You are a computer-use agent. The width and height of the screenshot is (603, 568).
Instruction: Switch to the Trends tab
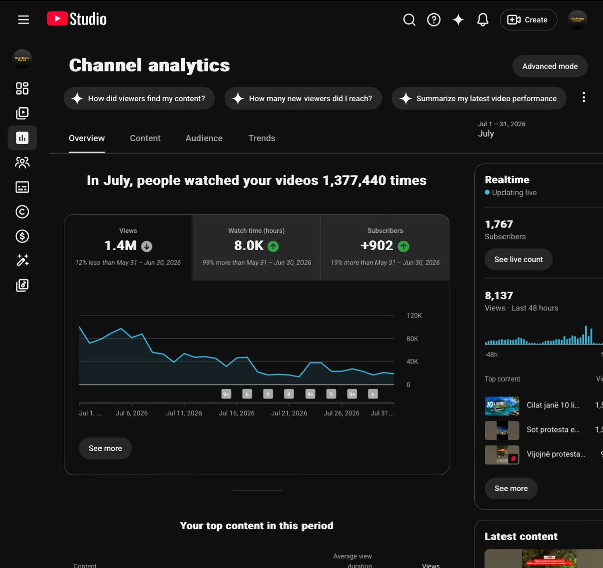pos(262,138)
